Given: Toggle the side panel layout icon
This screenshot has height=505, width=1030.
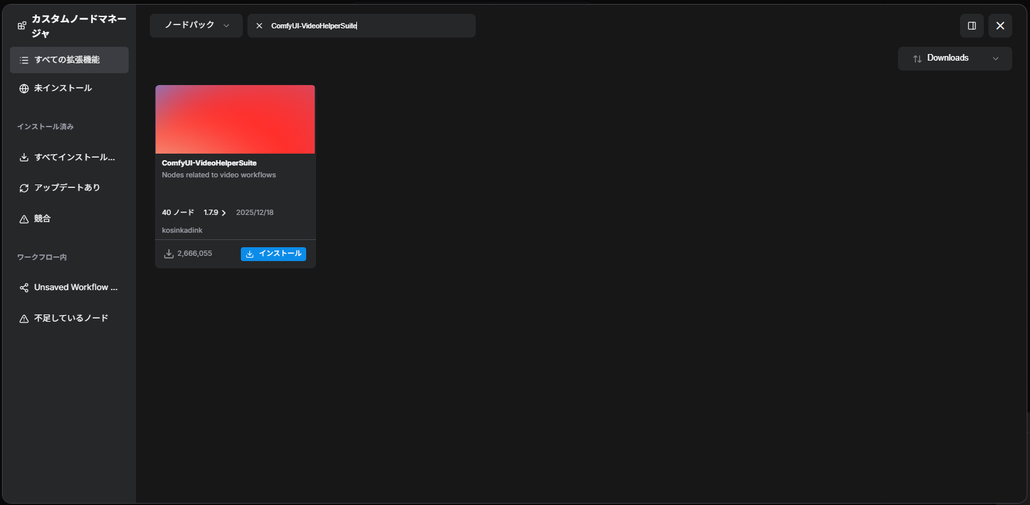Looking at the screenshot, I should coord(972,26).
